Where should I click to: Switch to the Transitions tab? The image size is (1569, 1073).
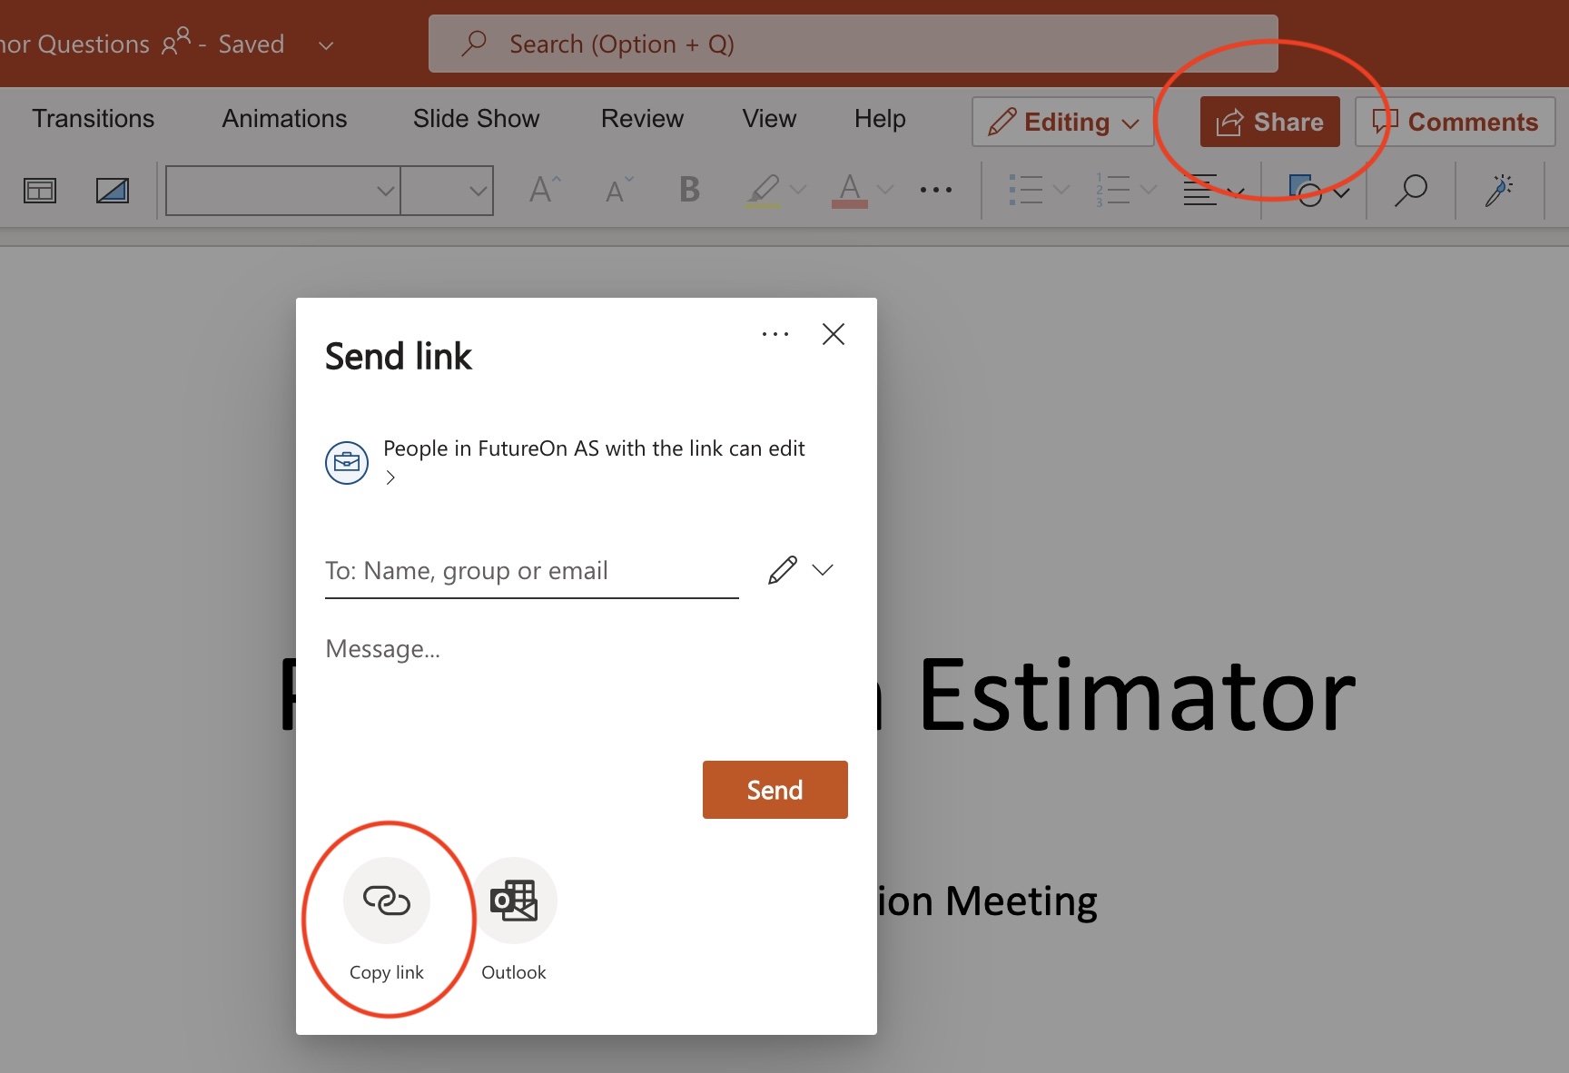tap(93, 118)
